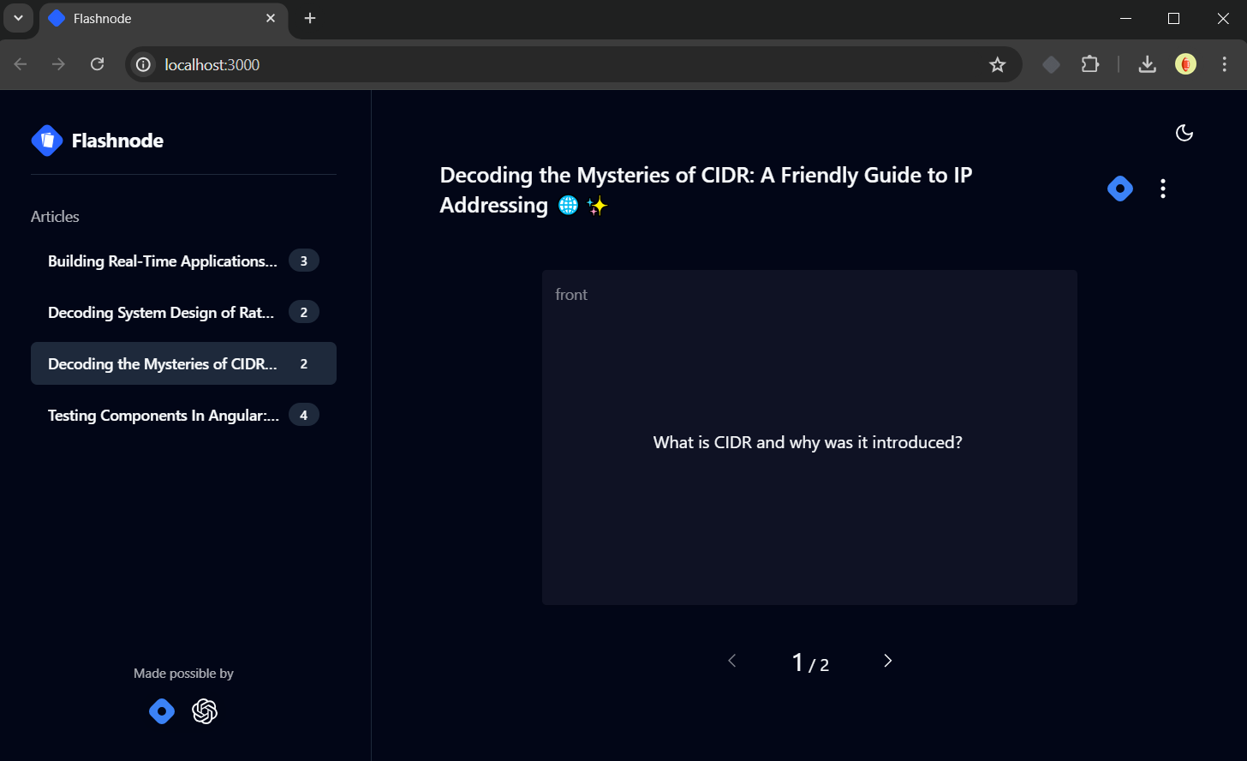Switch to the 'Building Real-Time Applications' article

click(163, 261)
